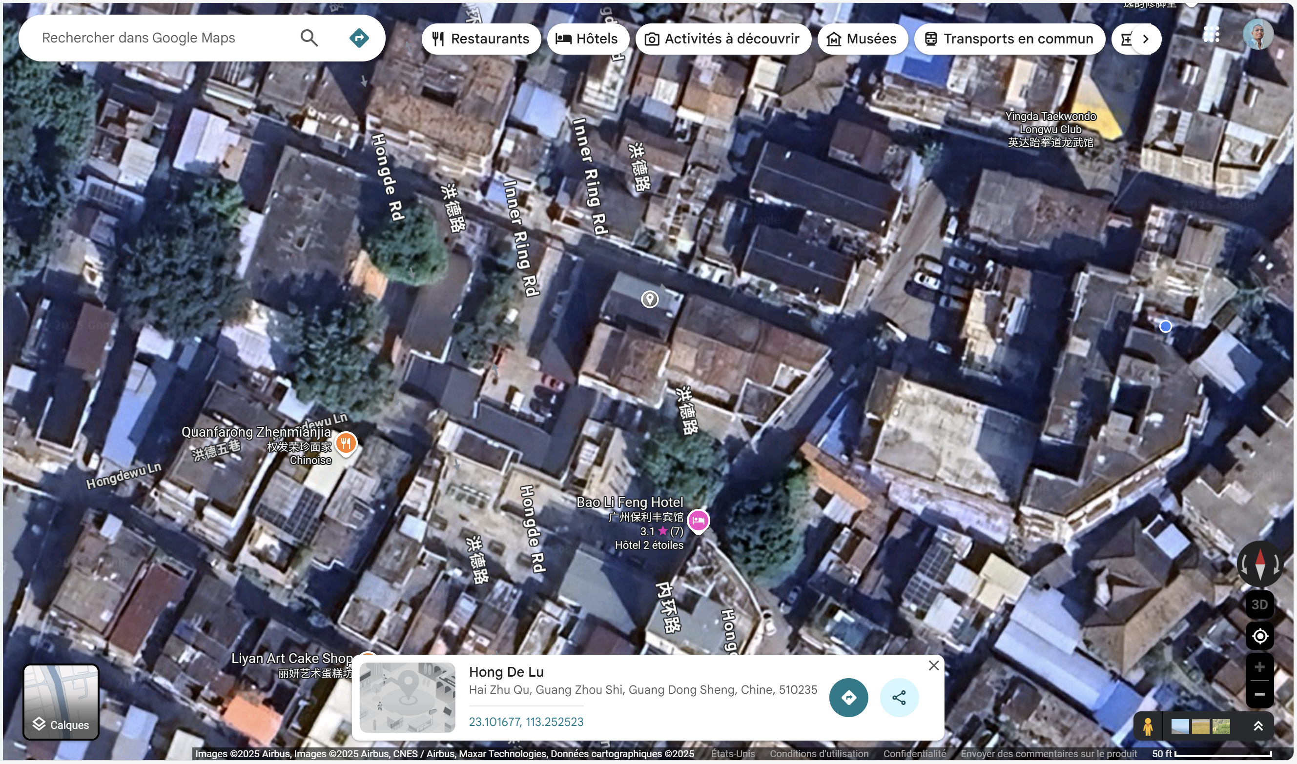
Task: Open the Bao Li Feng Hotel marker
Action: pyautogui.click(x=699, y=521)
